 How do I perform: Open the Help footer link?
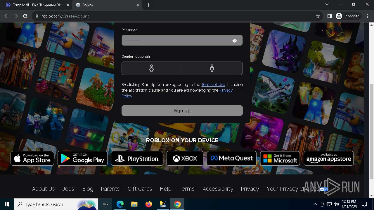166,189
